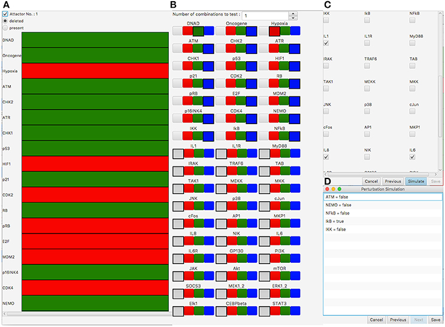Click the red Hypoxia bar in attractor view
The width and height of the screenshot is (445, 327).
point(95,71)
